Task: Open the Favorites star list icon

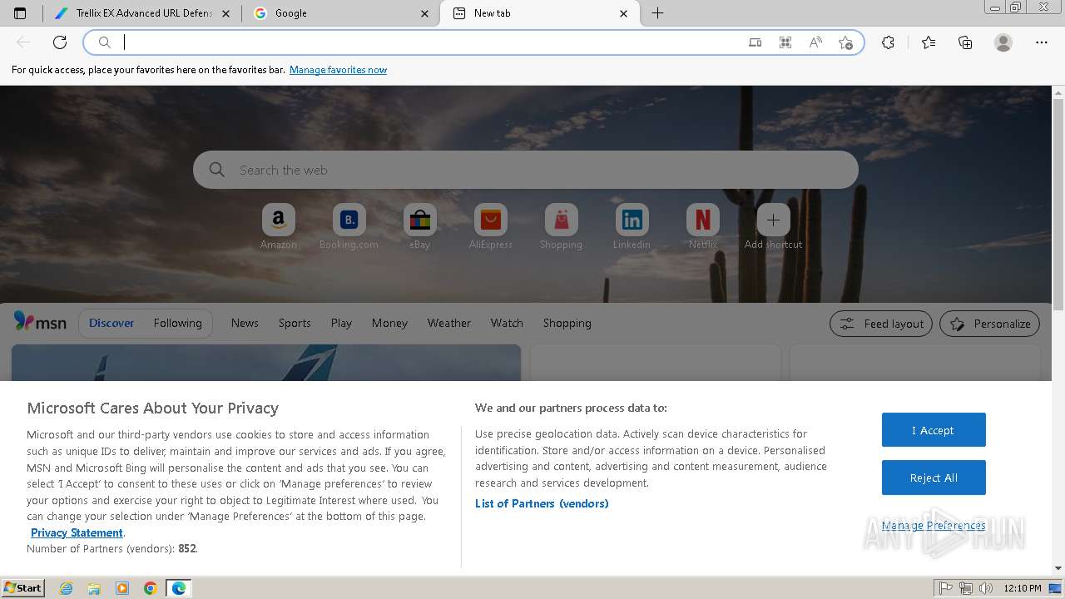Action: [x=929, y=42]
